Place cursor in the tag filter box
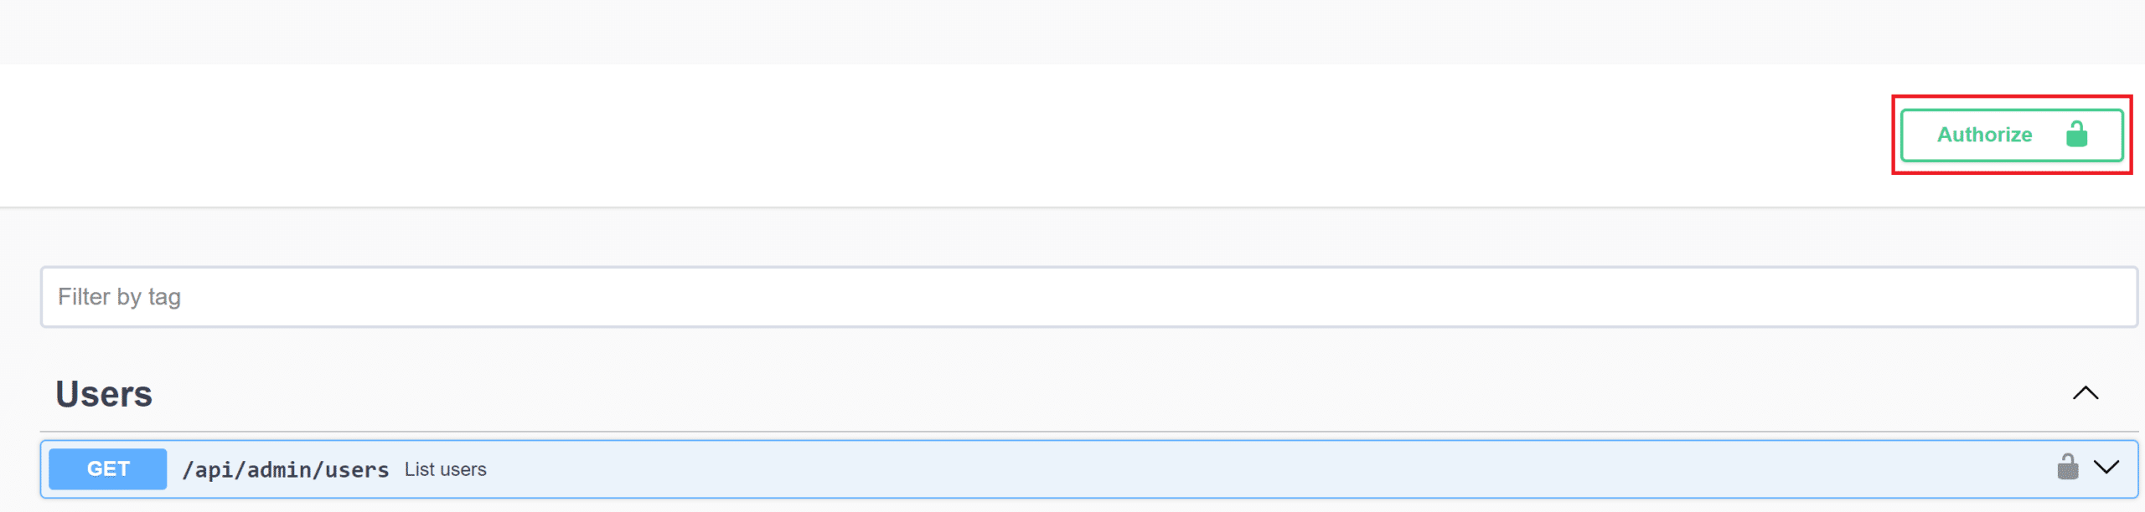Viewport: 2145px width, 512px height. point(1088,297)
